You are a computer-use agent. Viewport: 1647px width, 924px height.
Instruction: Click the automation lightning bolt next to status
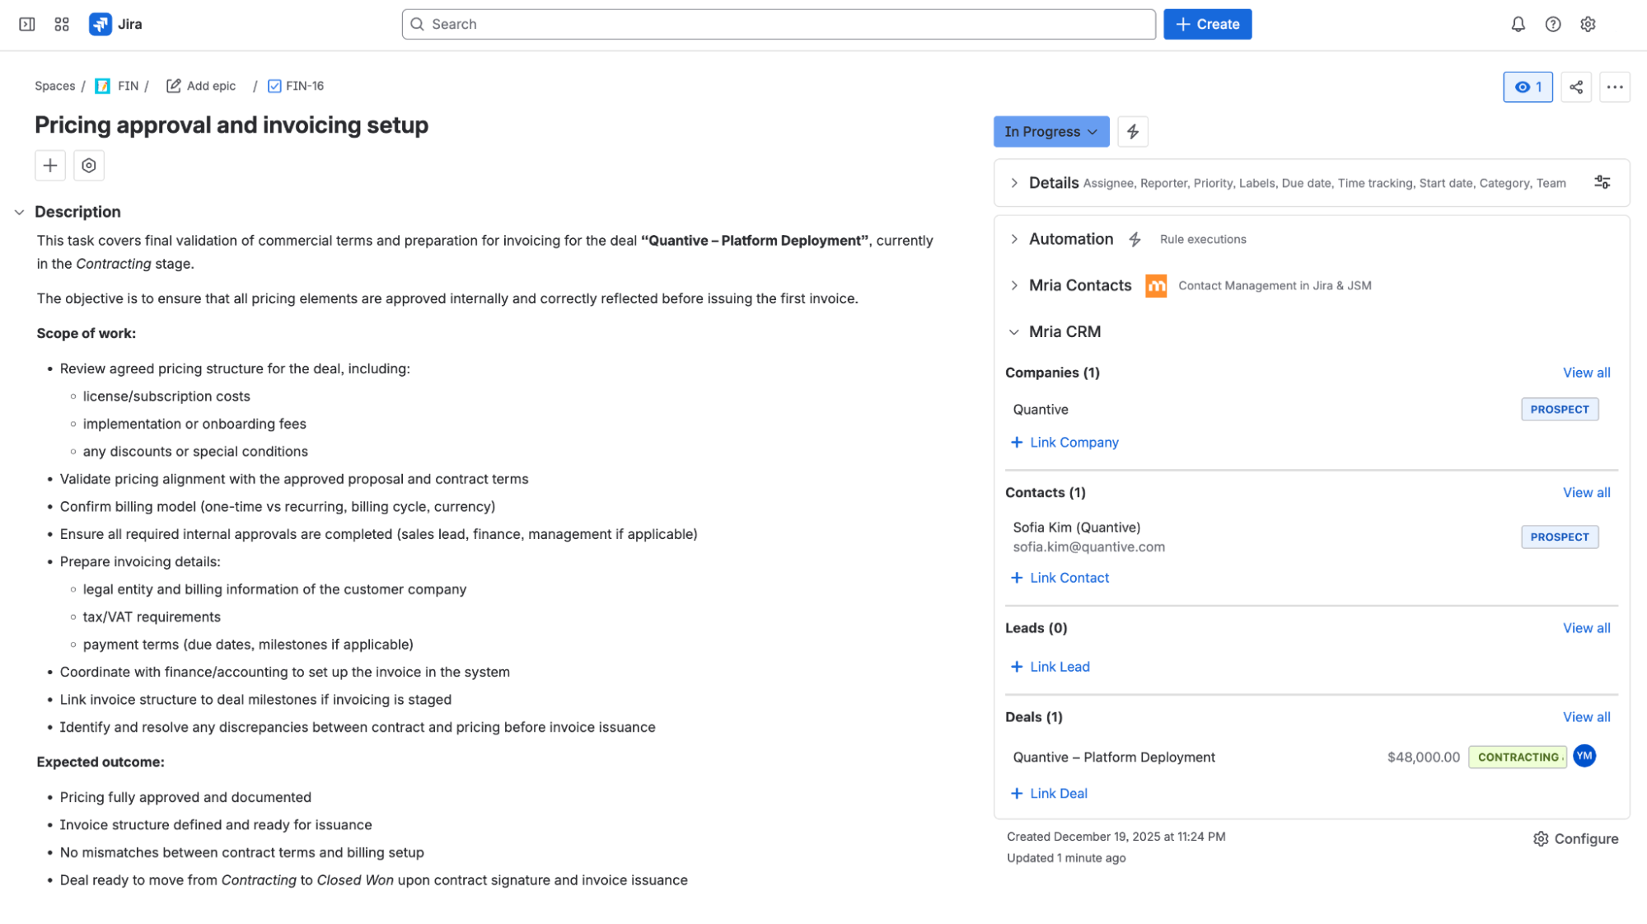[1132, 131]
